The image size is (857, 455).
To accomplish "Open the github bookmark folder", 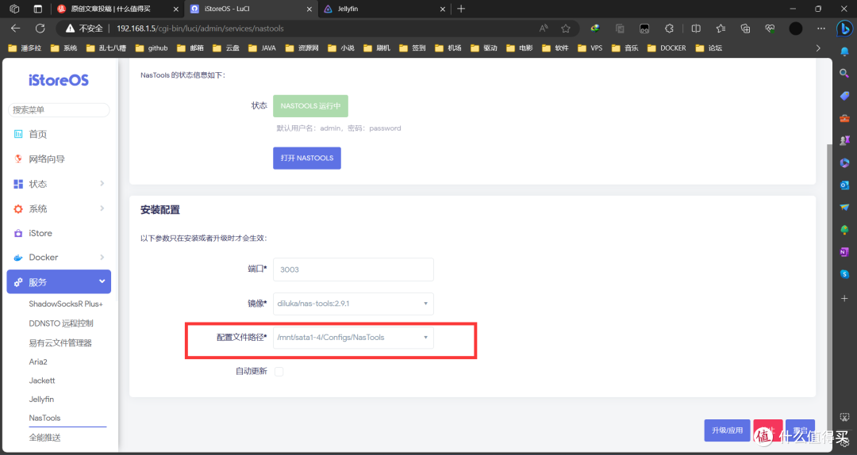I will point(152,48).
